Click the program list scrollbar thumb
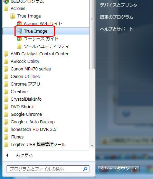The width and height of the screenshot is (153, 179). coord(92,34)
